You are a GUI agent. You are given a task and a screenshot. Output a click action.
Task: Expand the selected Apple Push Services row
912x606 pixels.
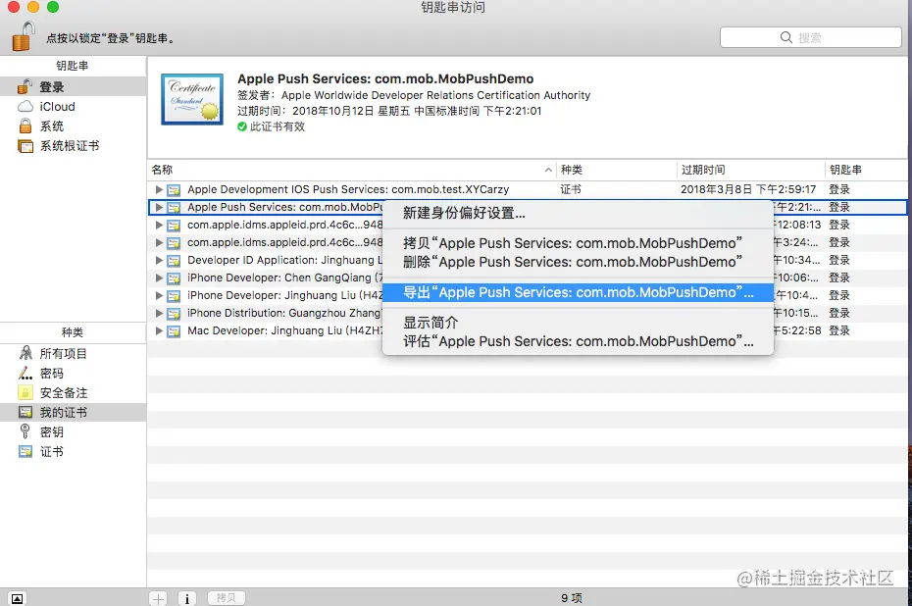159,207
